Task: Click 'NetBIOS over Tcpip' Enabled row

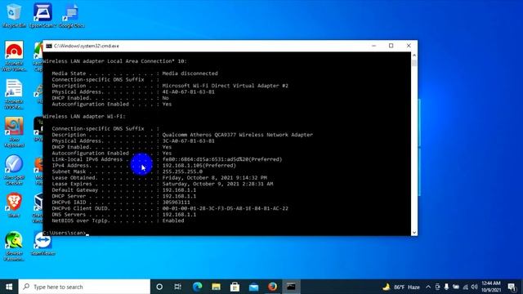Action: point(118,220)
